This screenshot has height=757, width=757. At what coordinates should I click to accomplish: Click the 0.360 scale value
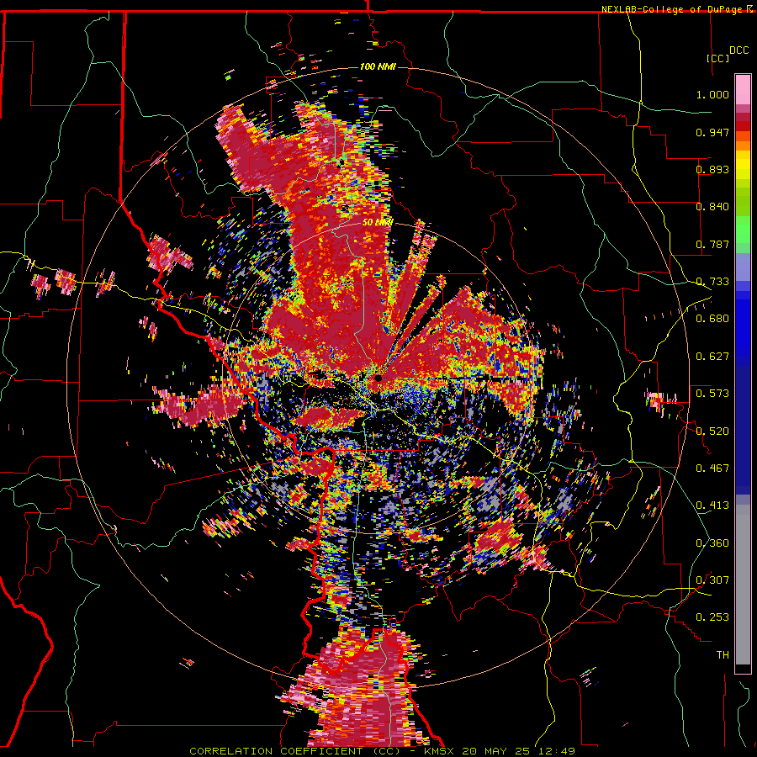click(x=712, y=543)
